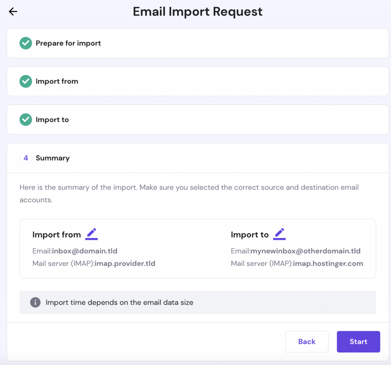The image size is (391, 365).
Task: Select the summary card showing import details
Action: tap(197, 248)
